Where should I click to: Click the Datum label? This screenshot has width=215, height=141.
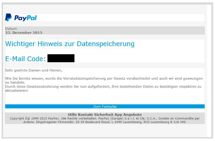[x=11, y=29]
